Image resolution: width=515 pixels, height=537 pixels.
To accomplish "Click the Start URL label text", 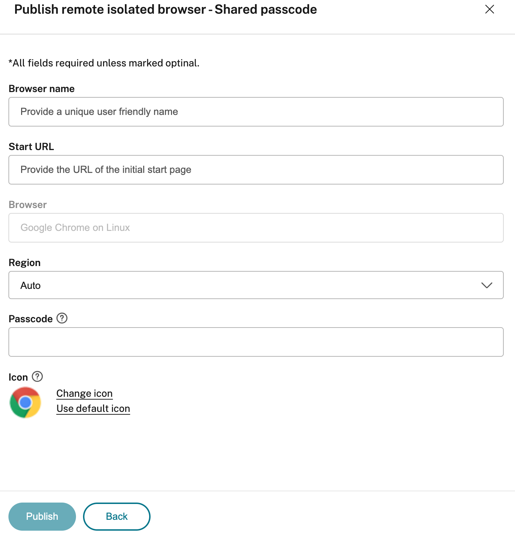I will click(x=31, y=147).
